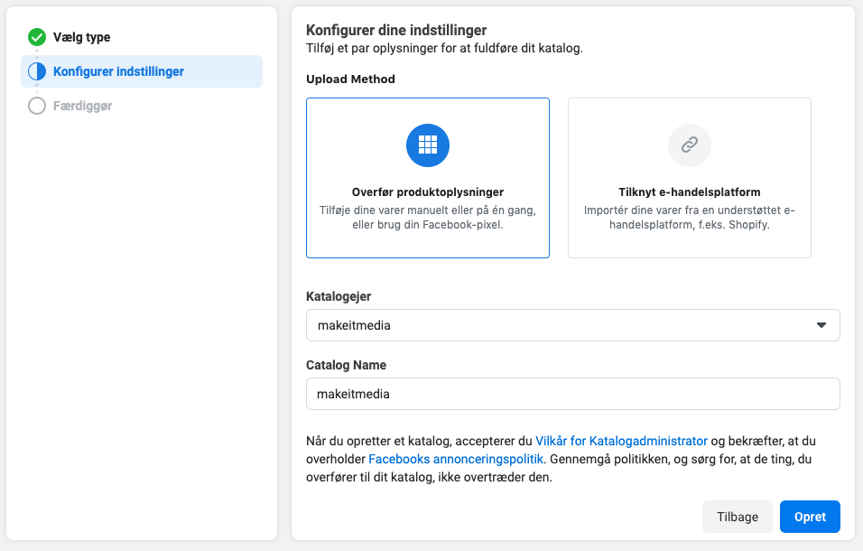The width and height of the screenshot is (863, 551).
Task: Click the Tilbage button
Action: click(x=738, y=517)
